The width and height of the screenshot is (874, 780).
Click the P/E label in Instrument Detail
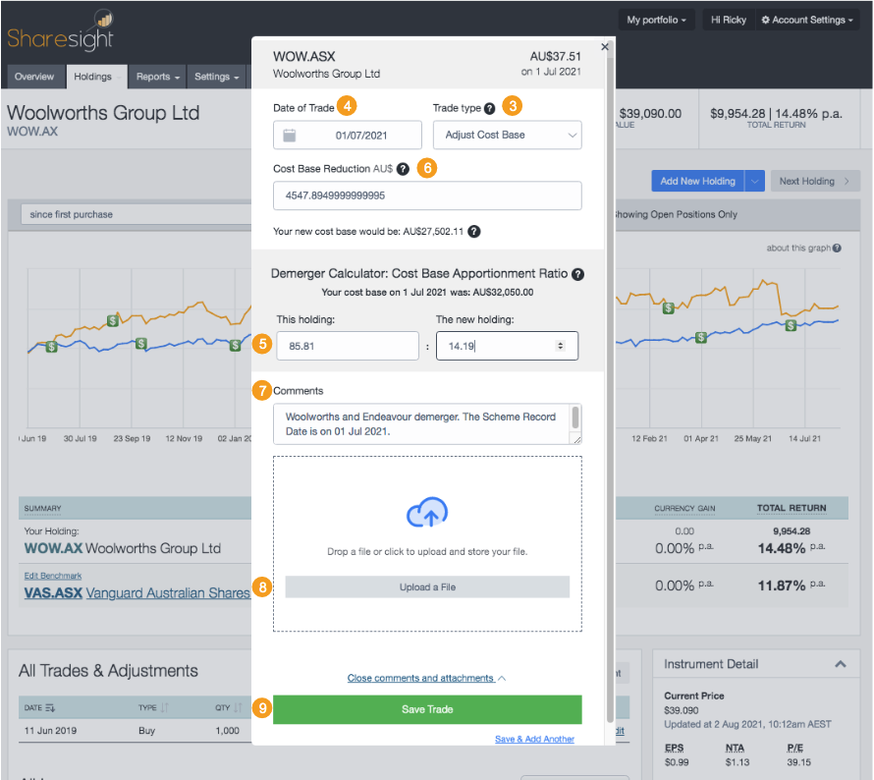[x=794, y=749]
